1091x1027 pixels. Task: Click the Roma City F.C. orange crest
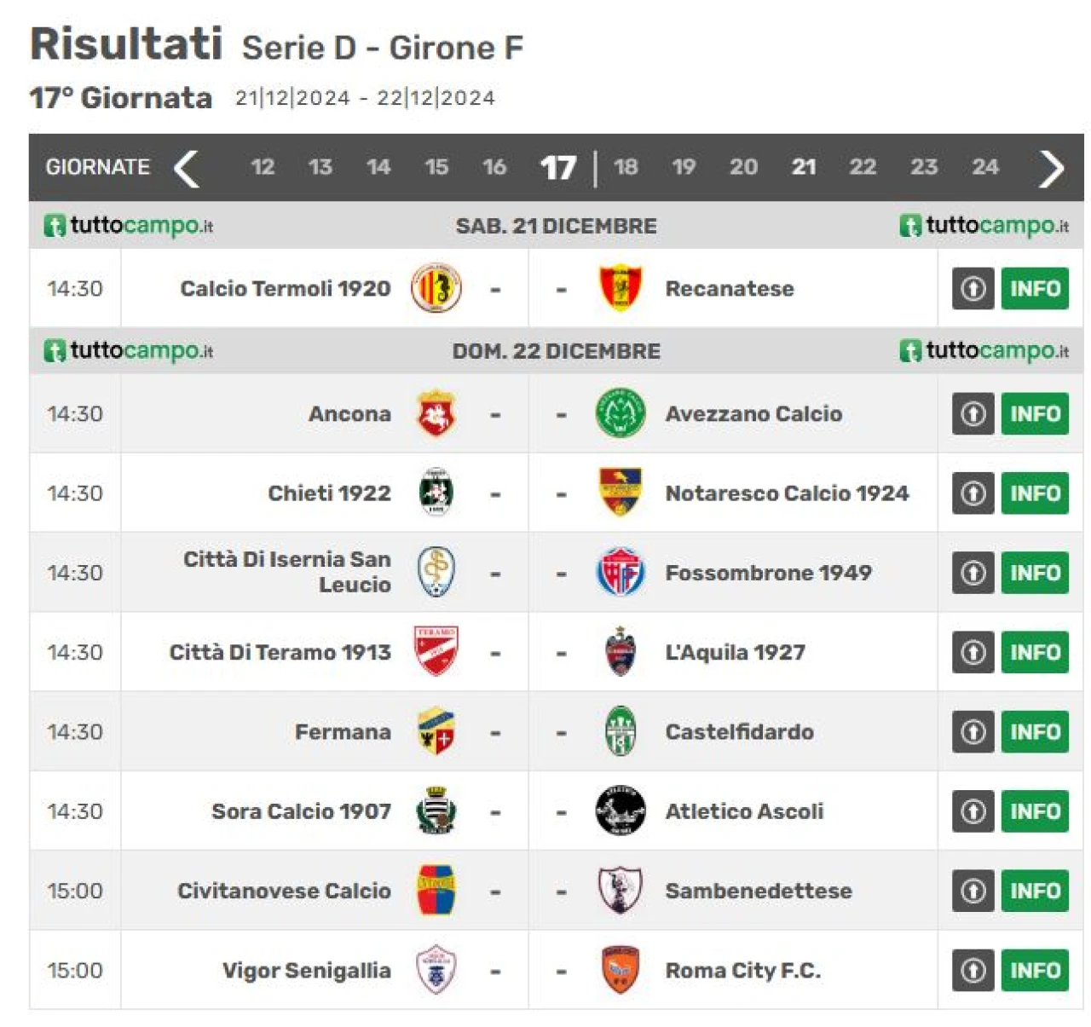point(621,970)
